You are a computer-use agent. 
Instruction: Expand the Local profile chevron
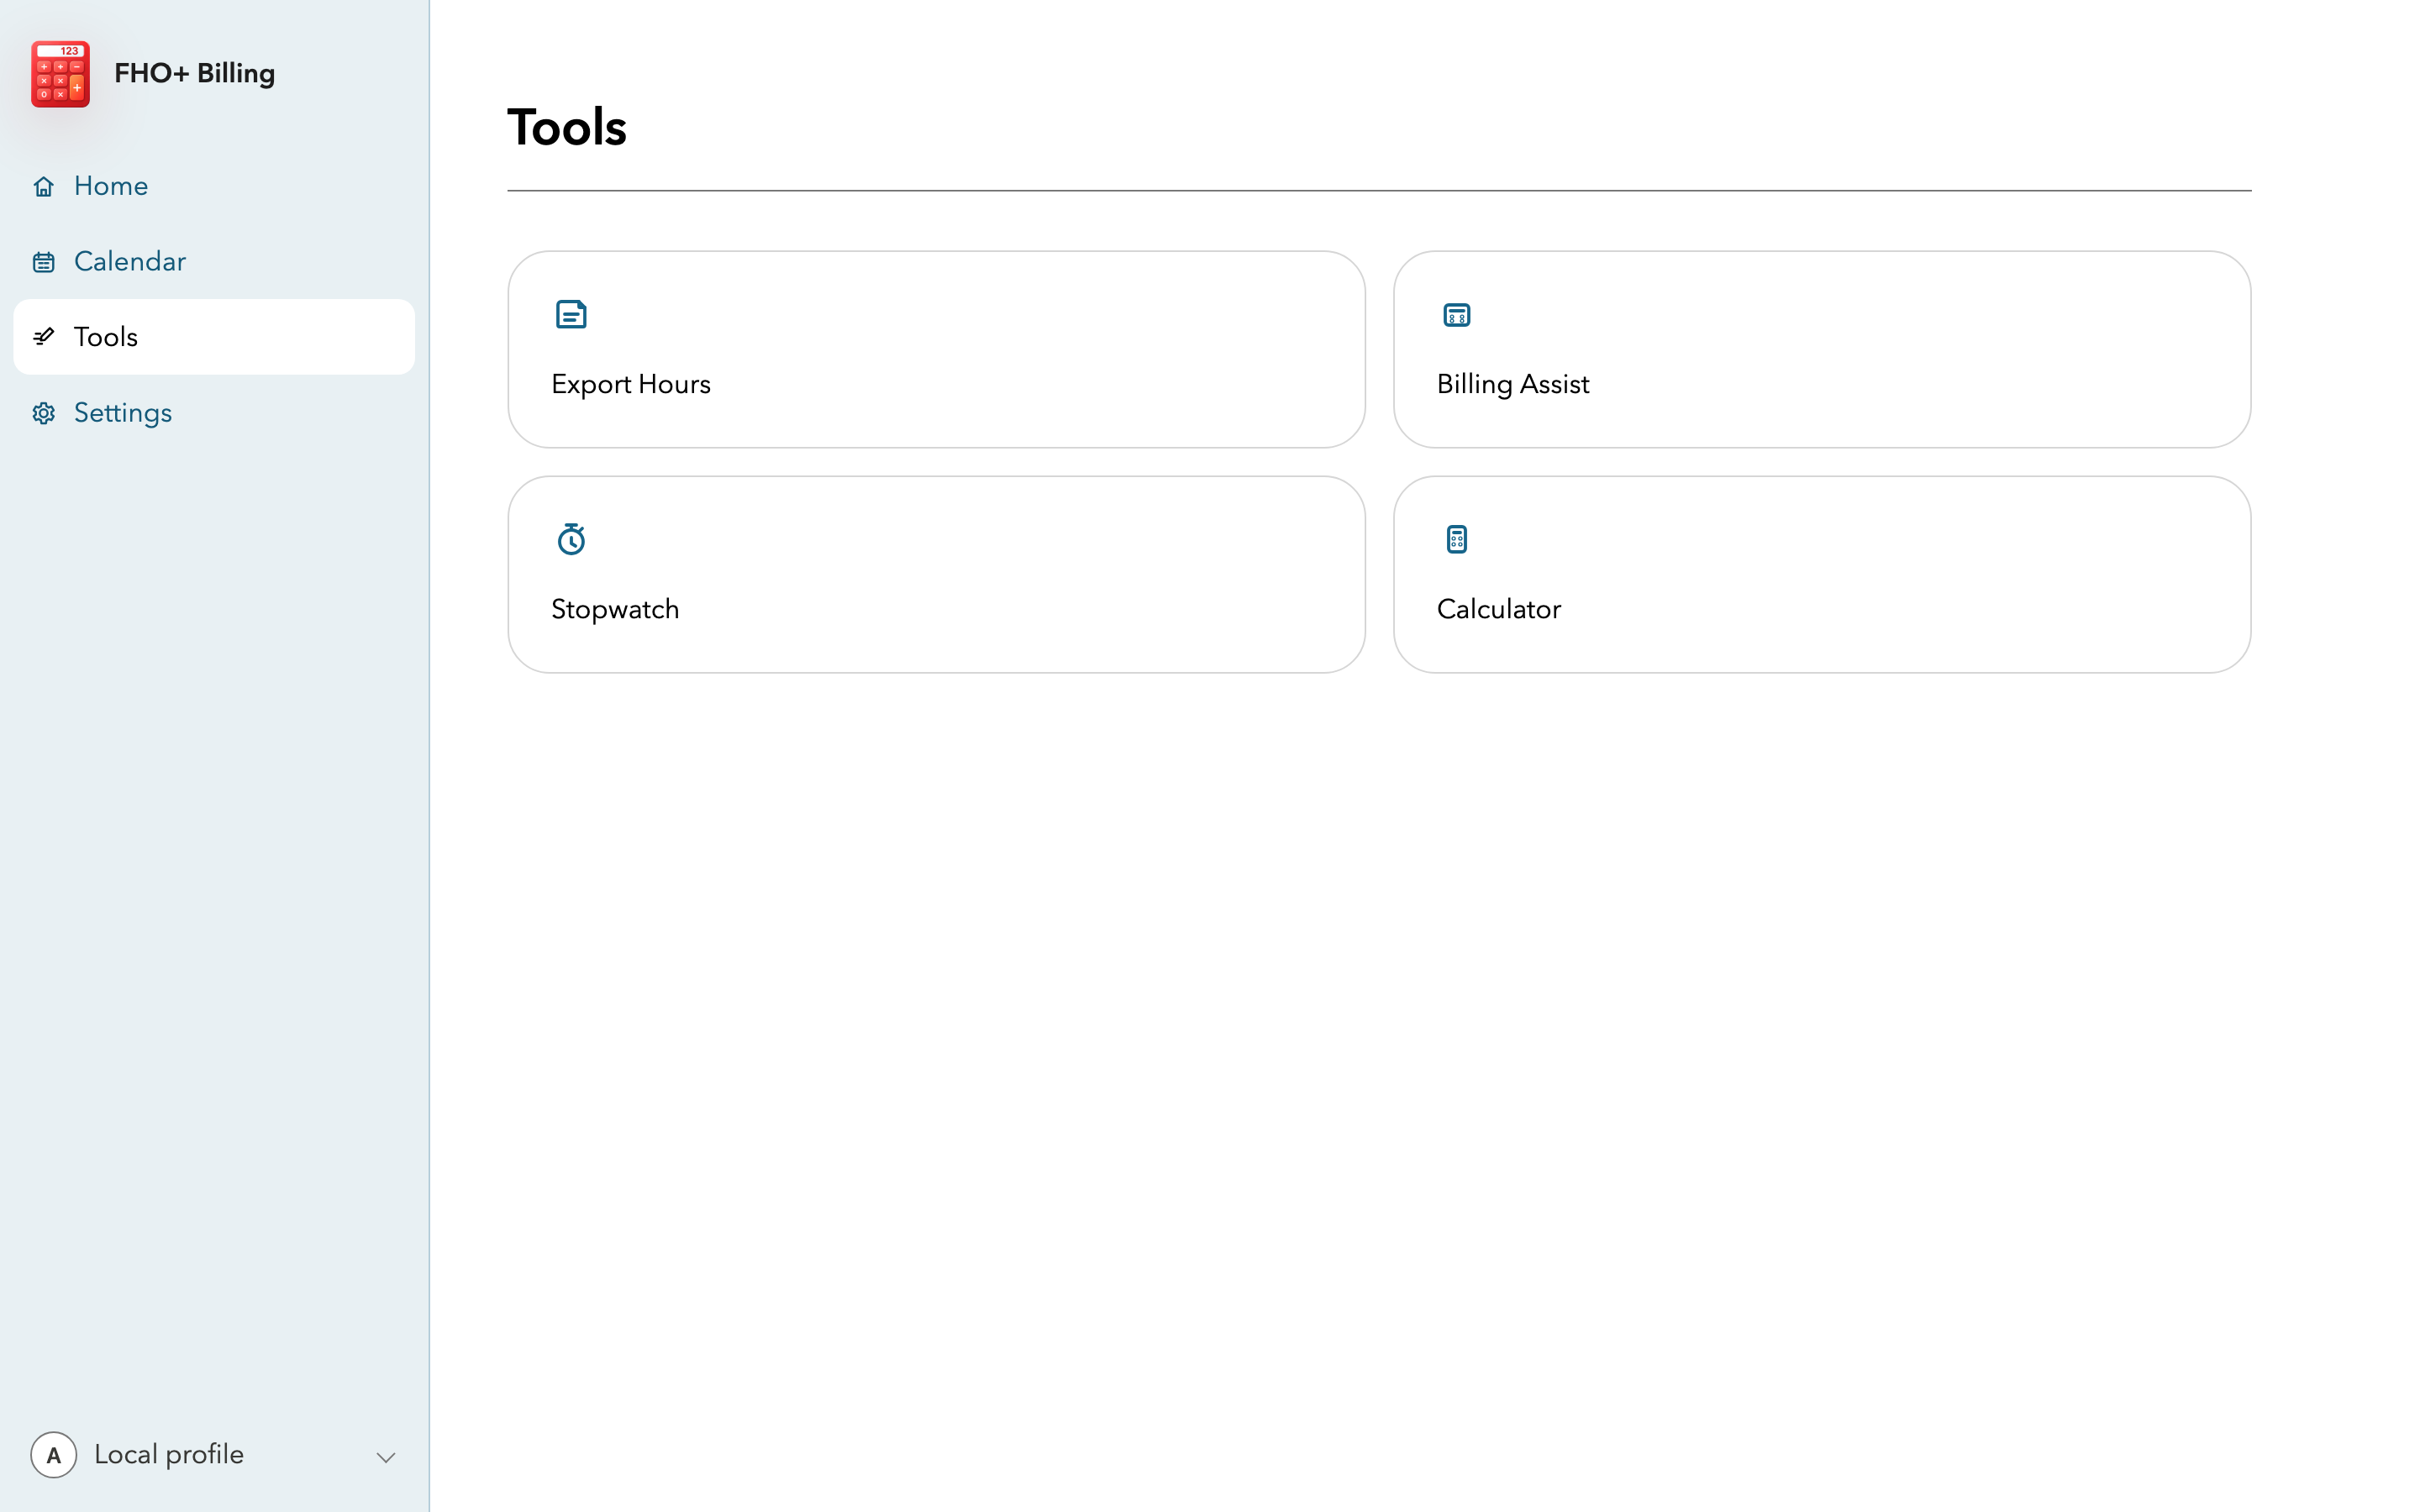pos(386,1457)
